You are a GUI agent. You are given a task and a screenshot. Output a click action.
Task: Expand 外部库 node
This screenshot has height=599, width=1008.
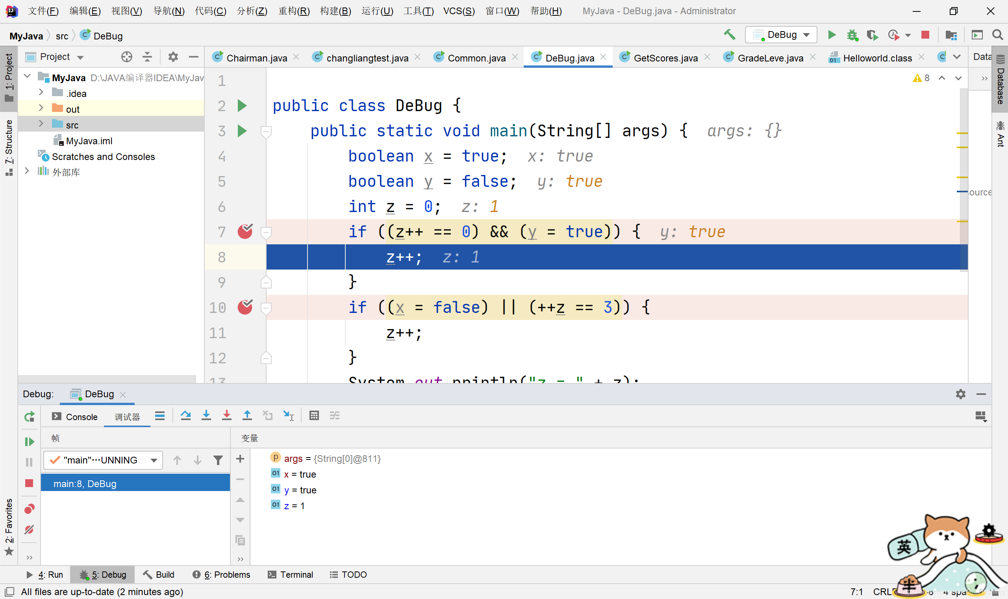27,171
